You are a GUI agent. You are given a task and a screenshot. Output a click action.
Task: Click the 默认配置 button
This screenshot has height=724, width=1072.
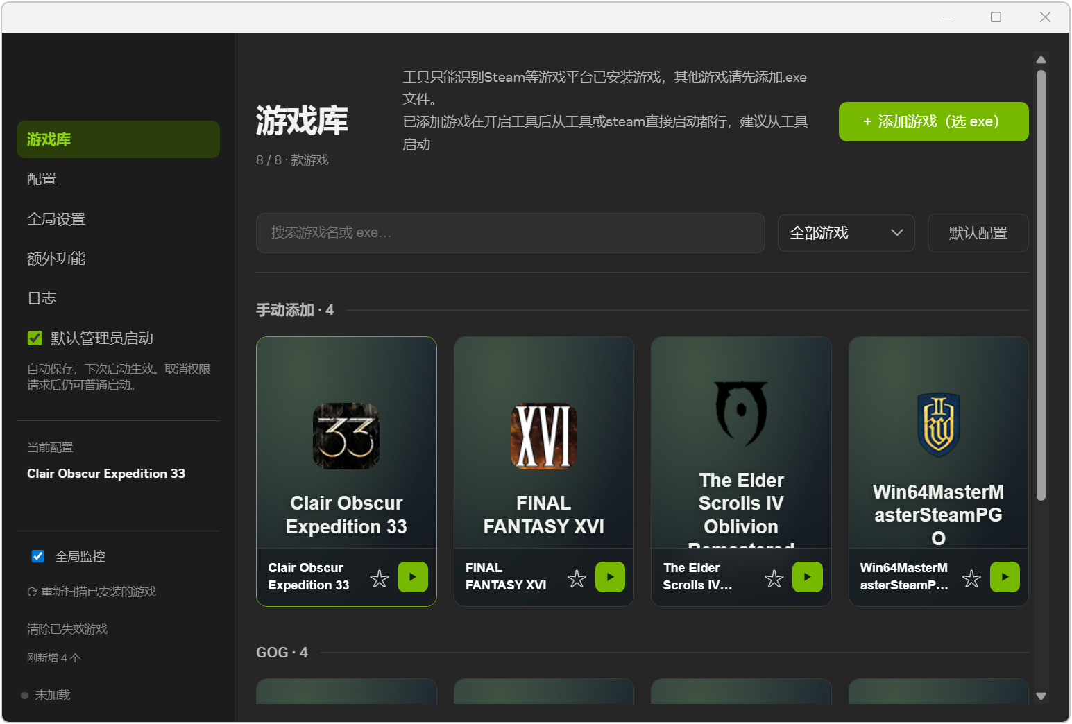pos(978,233)
